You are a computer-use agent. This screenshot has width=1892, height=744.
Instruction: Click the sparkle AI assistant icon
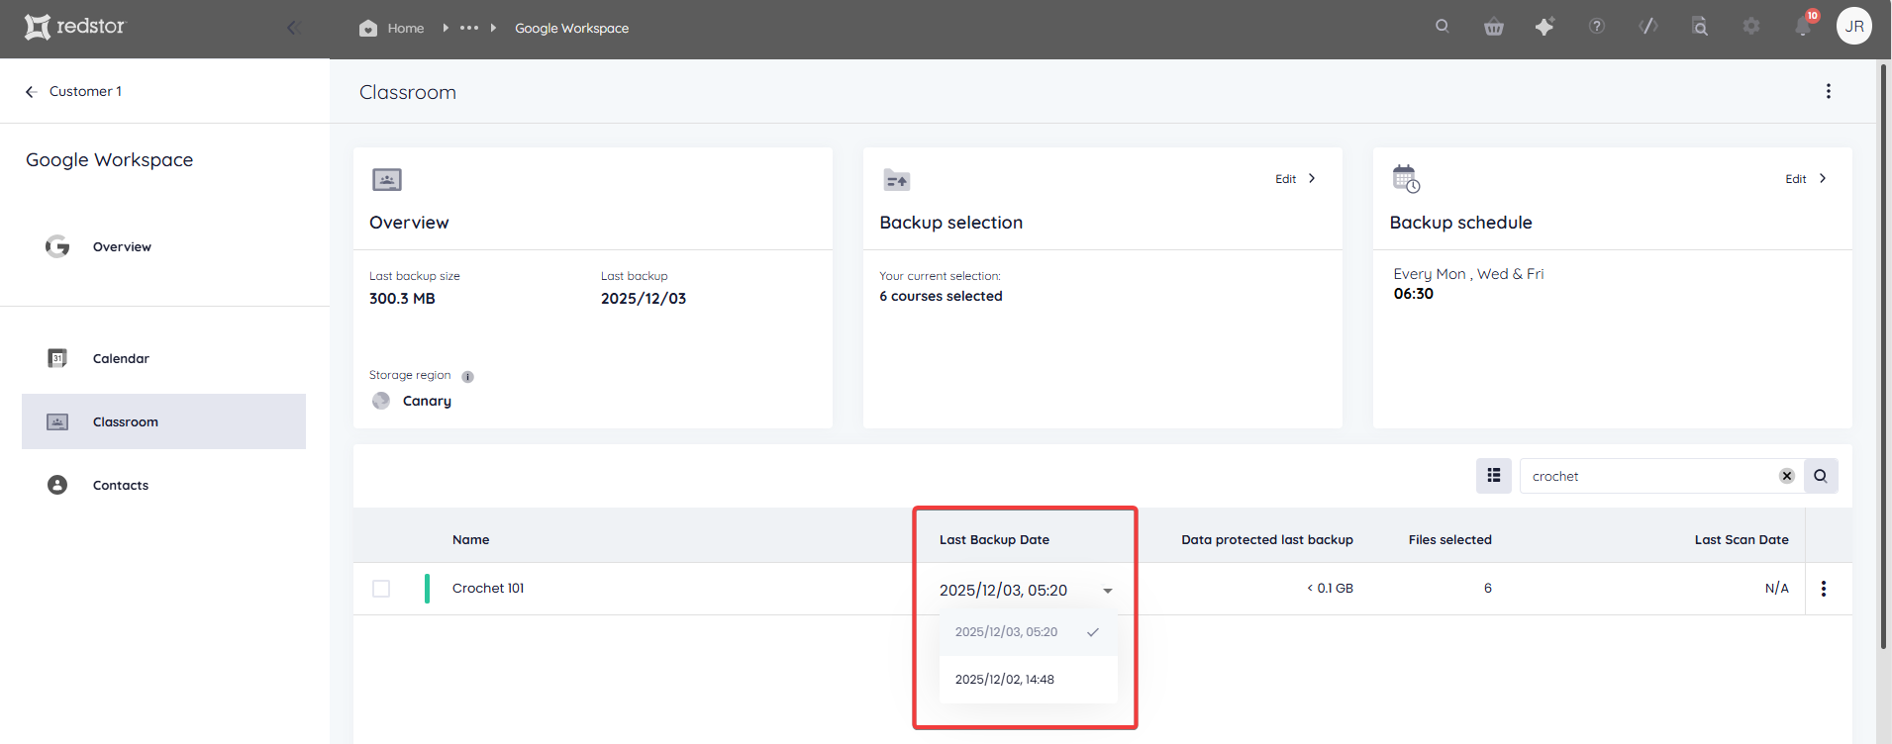point(1544,27)
